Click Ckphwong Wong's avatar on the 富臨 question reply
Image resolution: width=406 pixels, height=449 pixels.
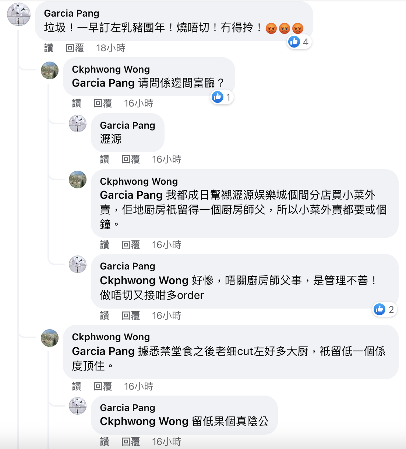tap(50, 70)
